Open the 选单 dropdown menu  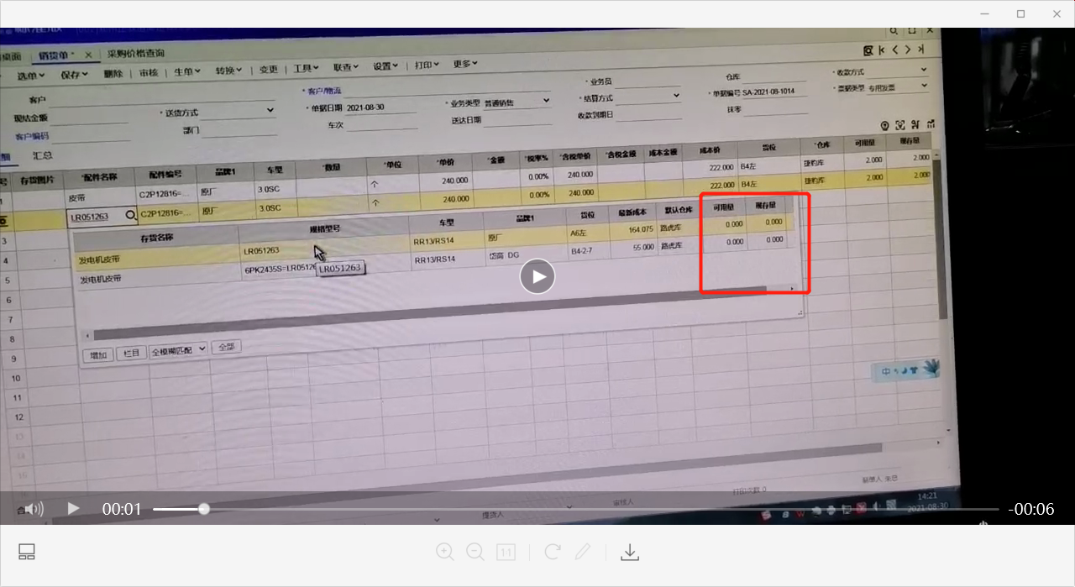32,75
